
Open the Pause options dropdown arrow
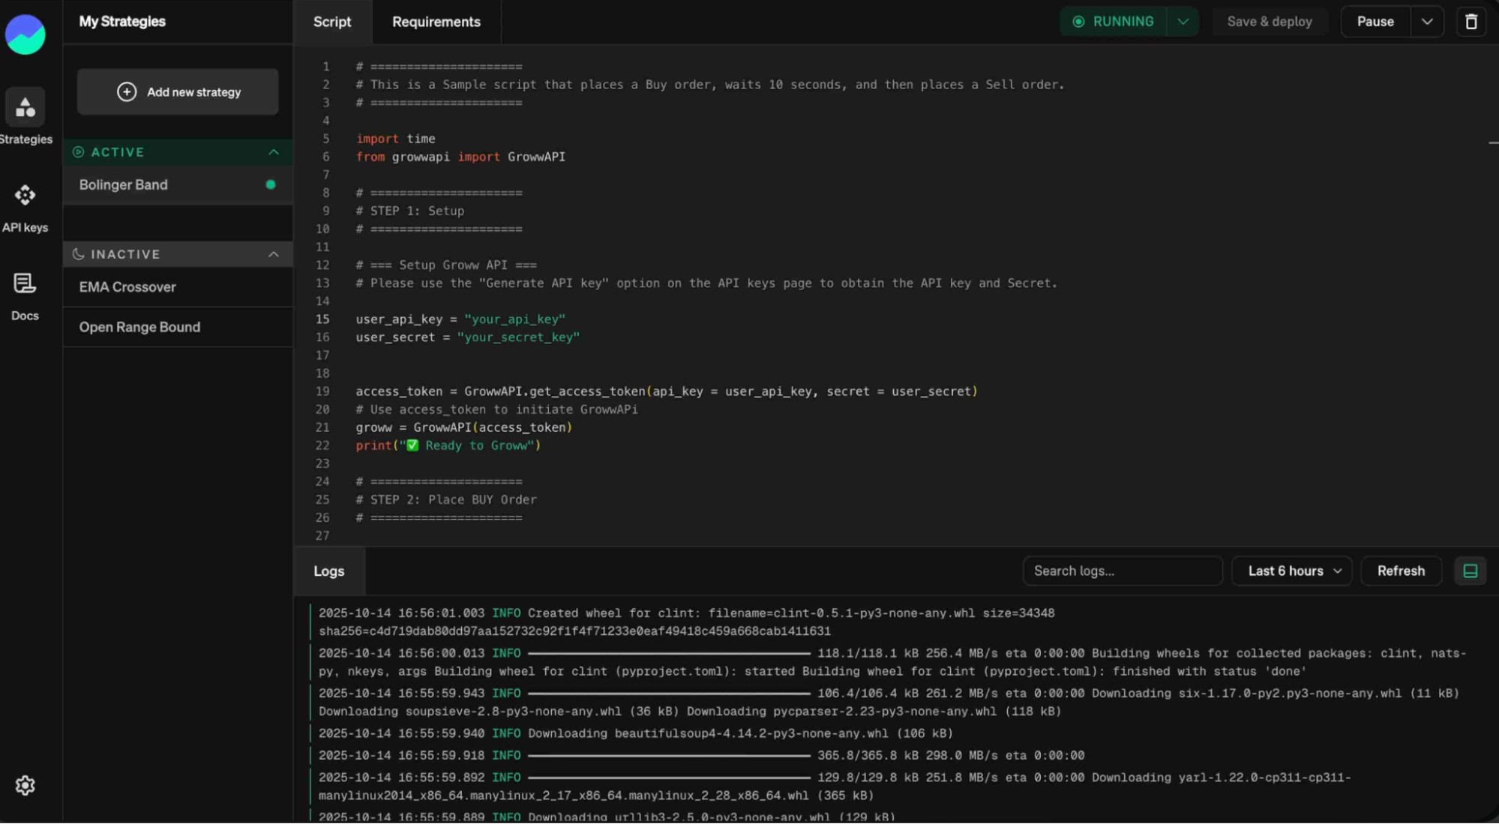pos(1427,22)
